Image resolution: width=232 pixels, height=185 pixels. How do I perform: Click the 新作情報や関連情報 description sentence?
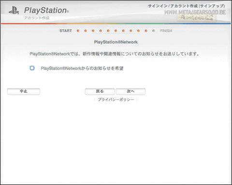[x=114, y=54]
